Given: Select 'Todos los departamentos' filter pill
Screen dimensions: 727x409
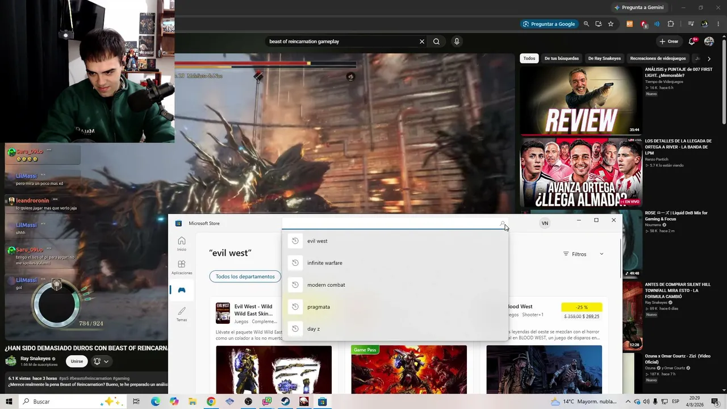Looking at the screenshot, I should tap(245, 277).
